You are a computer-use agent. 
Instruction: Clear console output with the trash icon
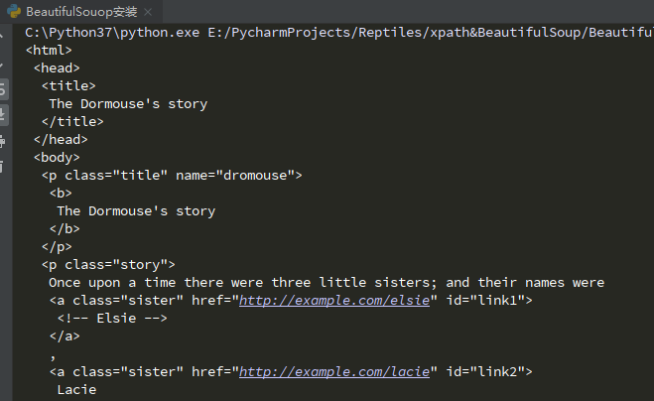pos(4,164)
